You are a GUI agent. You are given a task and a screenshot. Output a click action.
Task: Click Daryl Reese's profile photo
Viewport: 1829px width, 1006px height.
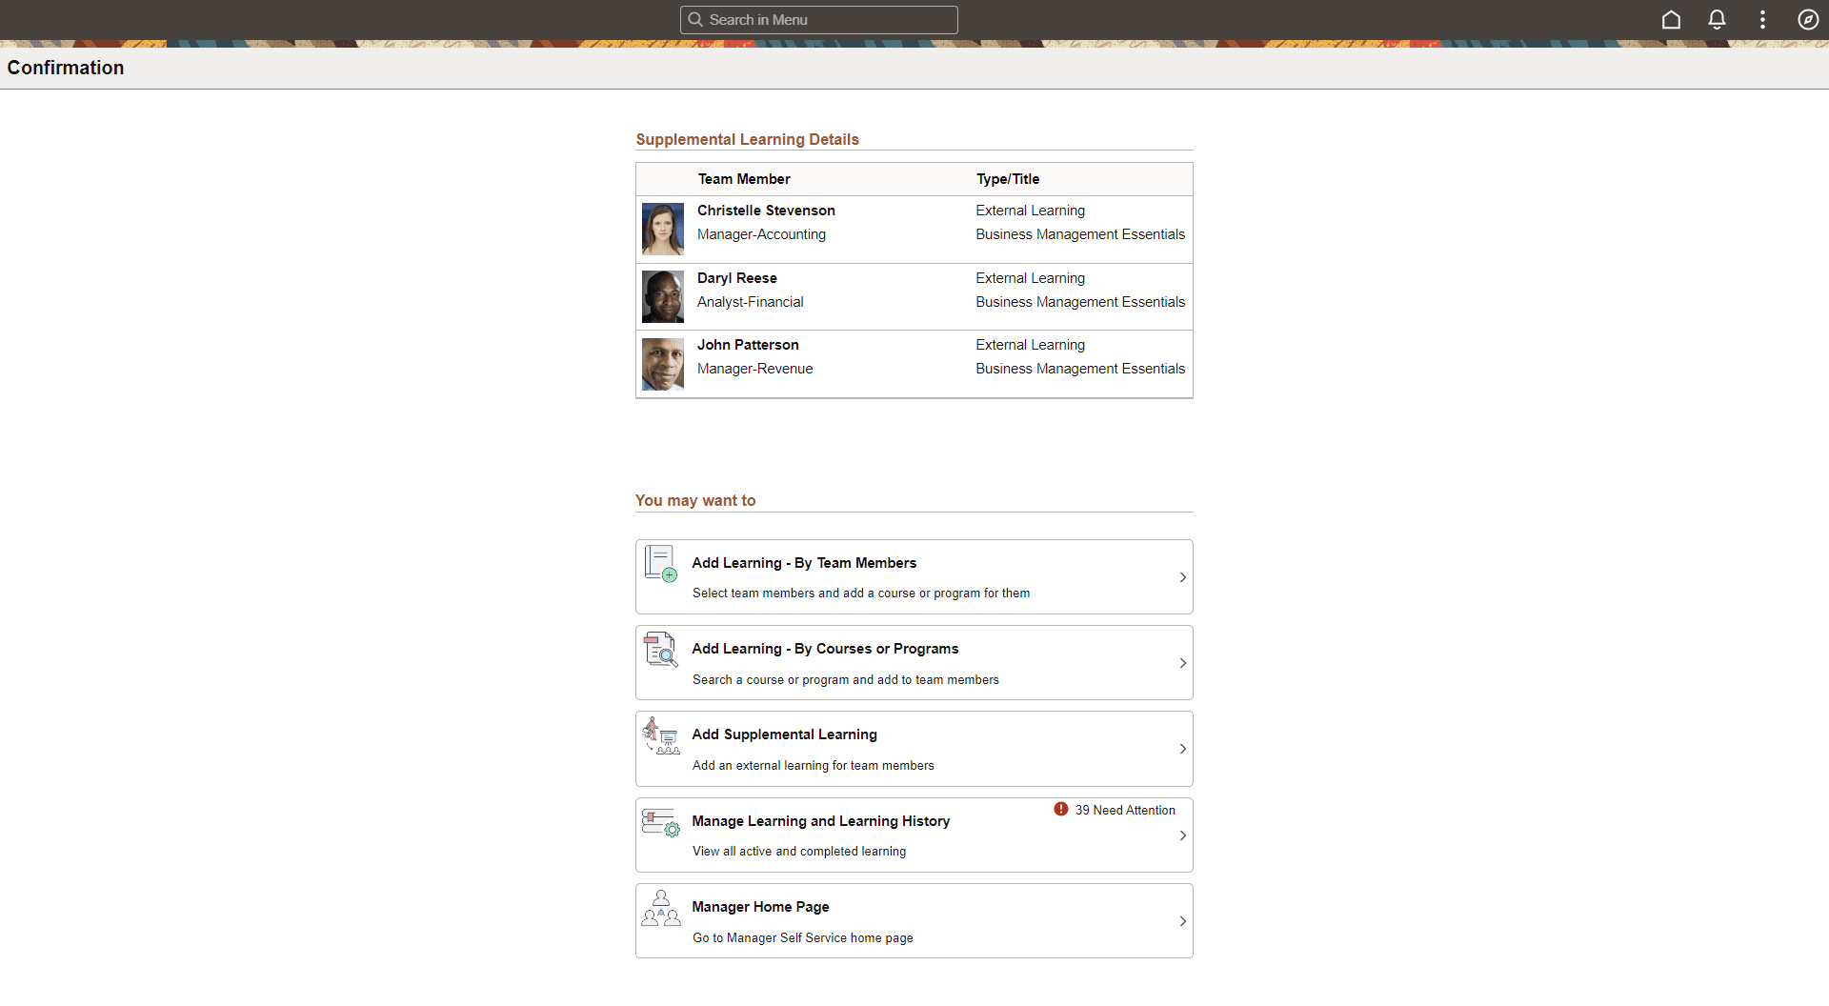tap(662, 296)
